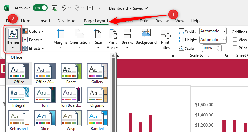Screen dimensions: 248x132
Task: Open theme Fonts options
Action: pos(33,40)
